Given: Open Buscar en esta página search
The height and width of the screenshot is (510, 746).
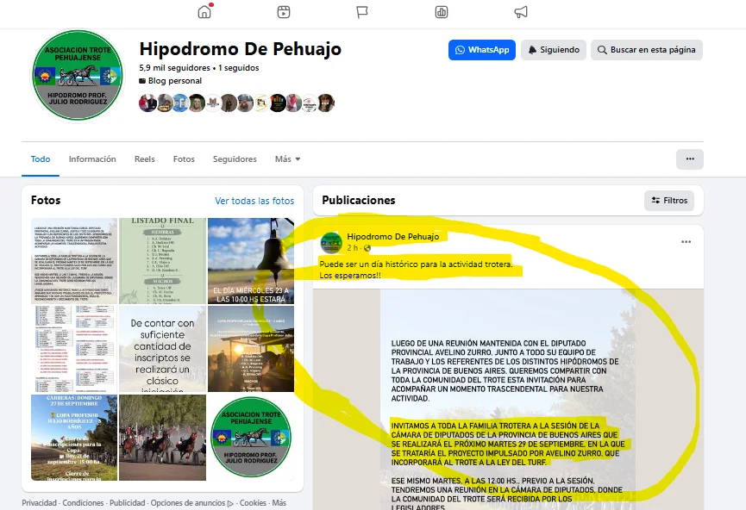Looking at the screenshot, I should click(647, 50).
